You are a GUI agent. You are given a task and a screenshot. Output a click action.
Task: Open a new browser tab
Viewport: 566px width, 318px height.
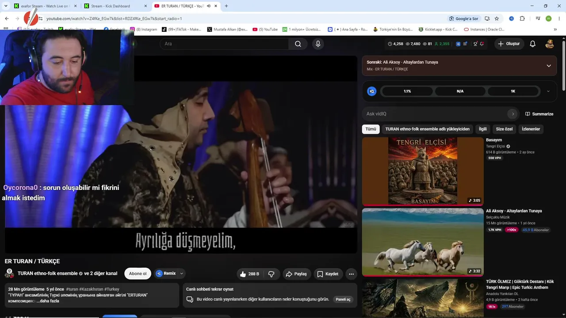click(226, 6)
